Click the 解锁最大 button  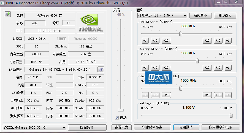tap(225, 15)
